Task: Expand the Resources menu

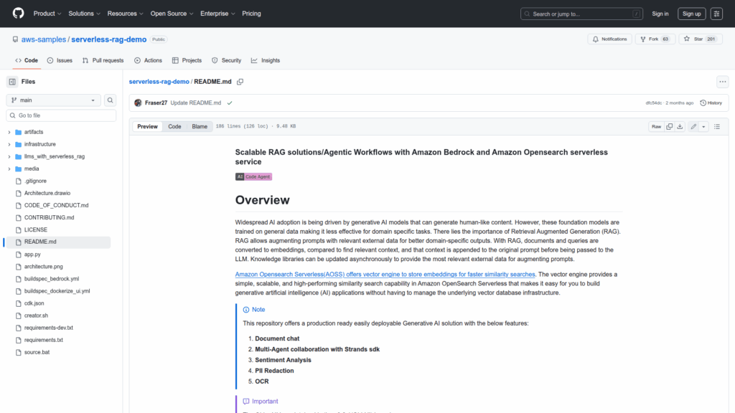Action: point(125,14)
